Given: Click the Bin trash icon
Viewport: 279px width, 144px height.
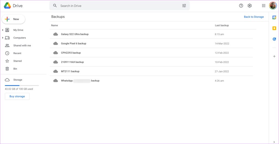Looking at the screenshot, I should pos(7,69).
